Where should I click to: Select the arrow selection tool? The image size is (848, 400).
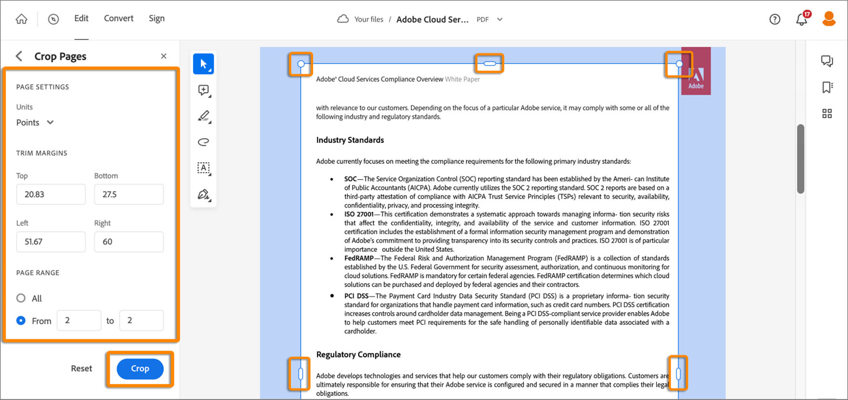click(x=204, y=64)
